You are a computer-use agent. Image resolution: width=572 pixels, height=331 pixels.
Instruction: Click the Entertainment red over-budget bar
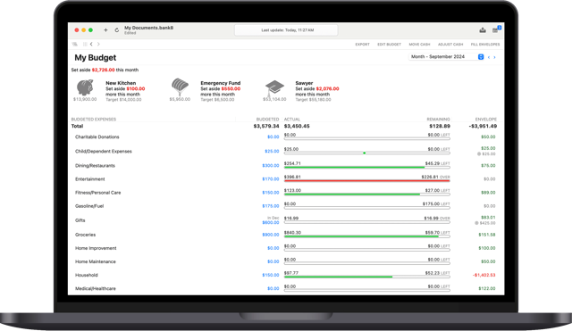(x=367, y=181)
